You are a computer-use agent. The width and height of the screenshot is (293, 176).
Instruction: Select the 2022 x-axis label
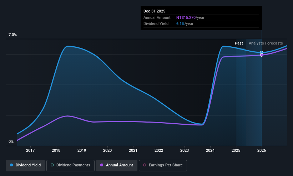tap(159, 150)
